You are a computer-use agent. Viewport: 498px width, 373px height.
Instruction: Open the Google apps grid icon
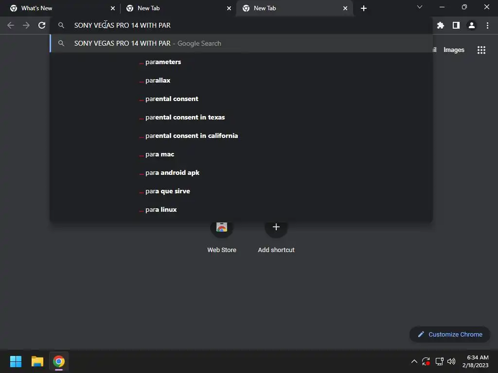[481, 50]
